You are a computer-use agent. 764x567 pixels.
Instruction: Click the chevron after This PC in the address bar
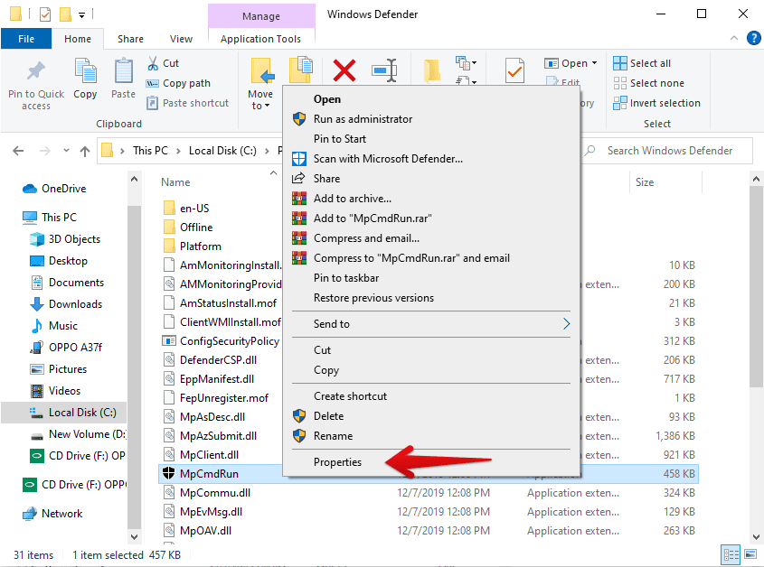(x=178, y=152)
